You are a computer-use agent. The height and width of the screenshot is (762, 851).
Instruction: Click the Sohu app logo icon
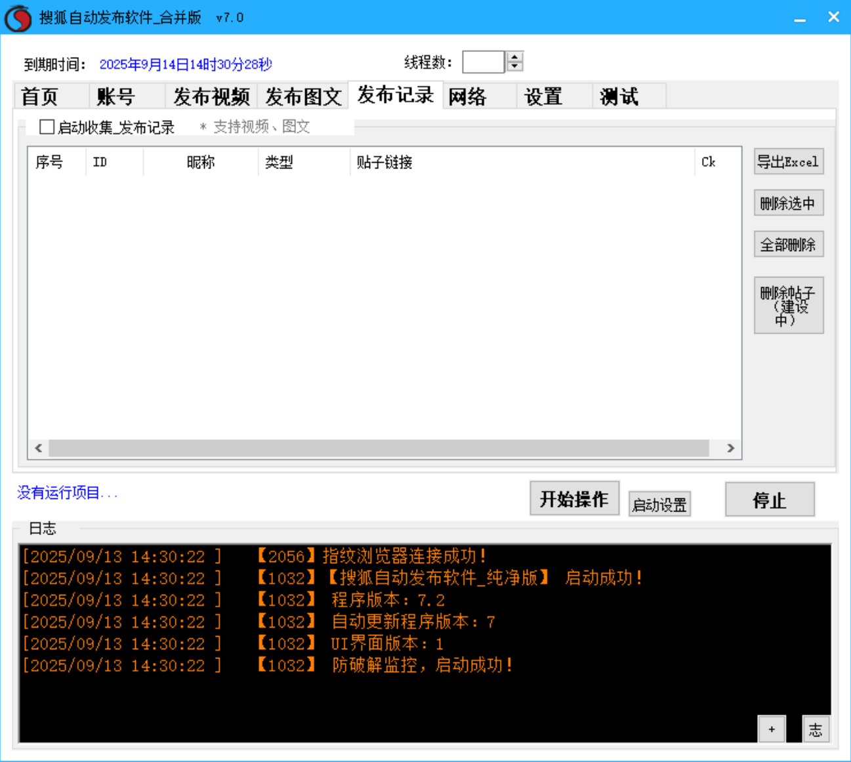(x=18, y=18)
